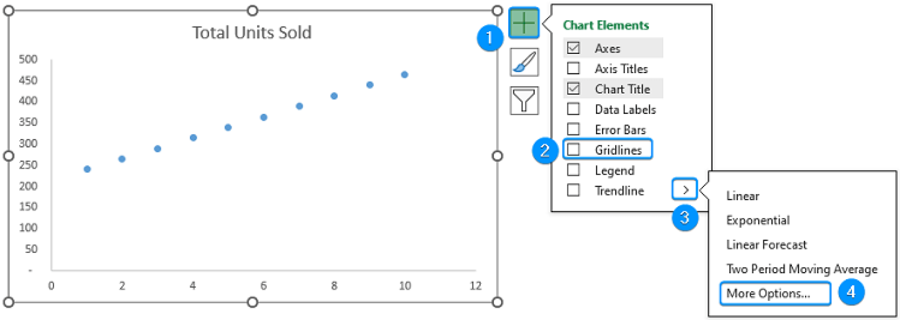Expand the Trendline submenu arrow
This screenshot has height=320, width=900.
click(x=686, y=190)
